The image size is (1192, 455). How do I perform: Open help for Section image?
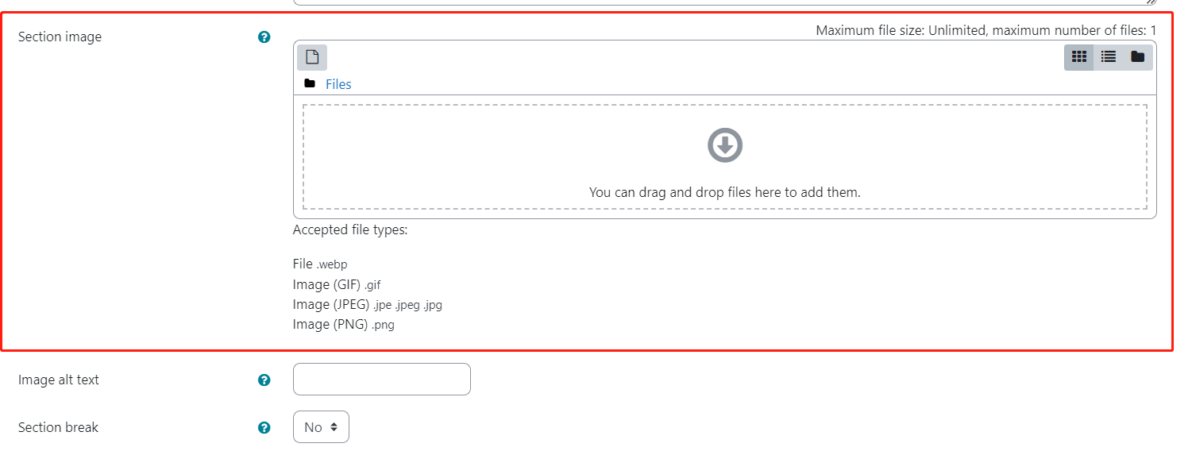pyautogui.click(x=264, y=37)
